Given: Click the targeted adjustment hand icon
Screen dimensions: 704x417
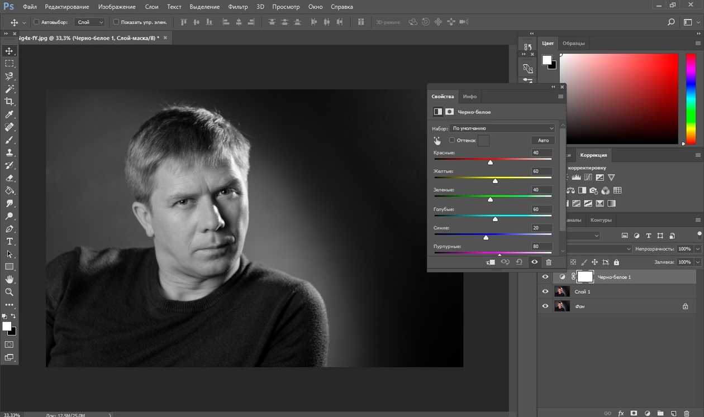Looking at the screenshot, I should (x=437, y=140).
